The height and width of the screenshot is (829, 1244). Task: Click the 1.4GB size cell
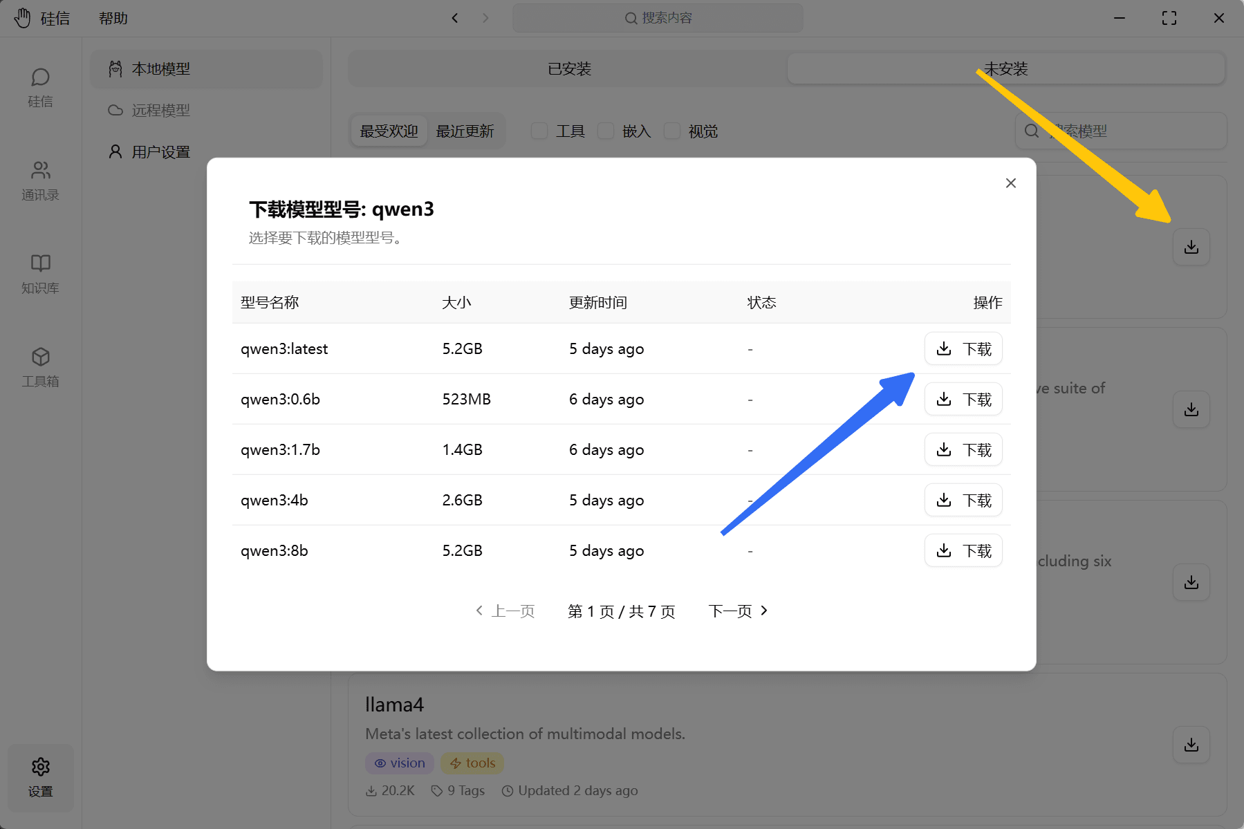point(462,449)
